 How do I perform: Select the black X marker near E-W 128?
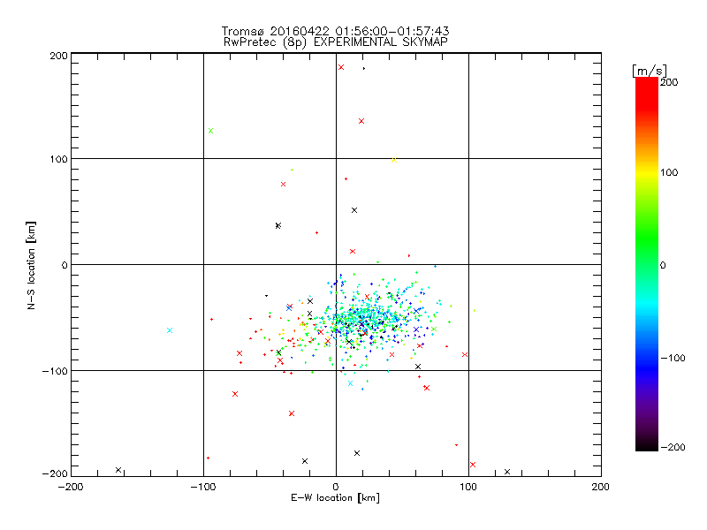507,472
